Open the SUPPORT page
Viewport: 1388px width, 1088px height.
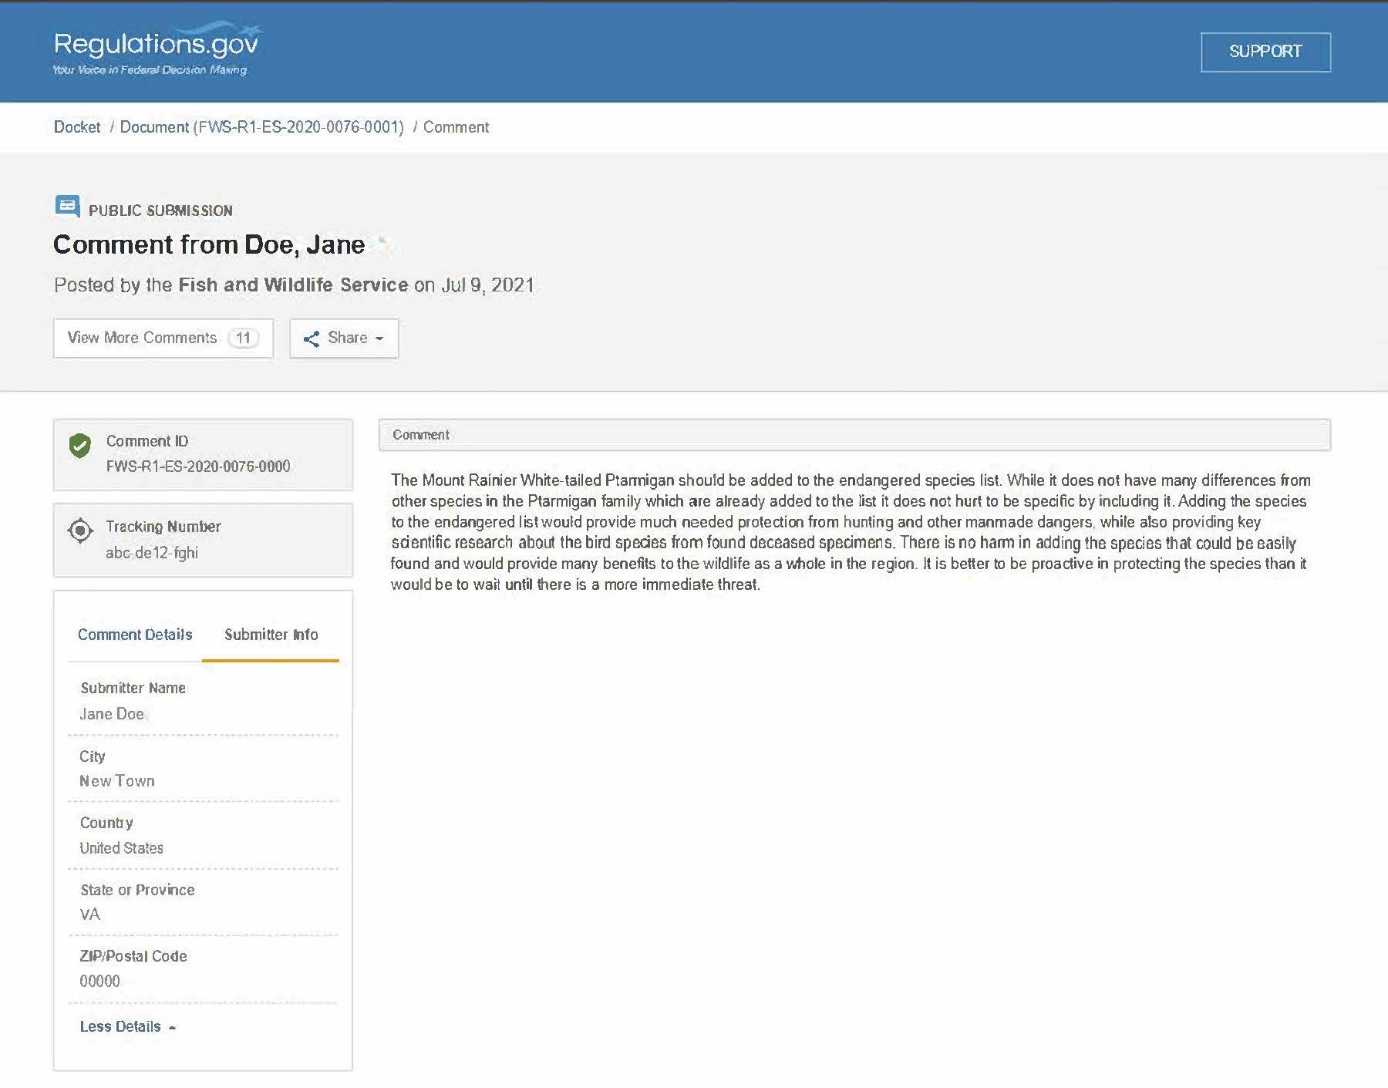click(1265, 52)
